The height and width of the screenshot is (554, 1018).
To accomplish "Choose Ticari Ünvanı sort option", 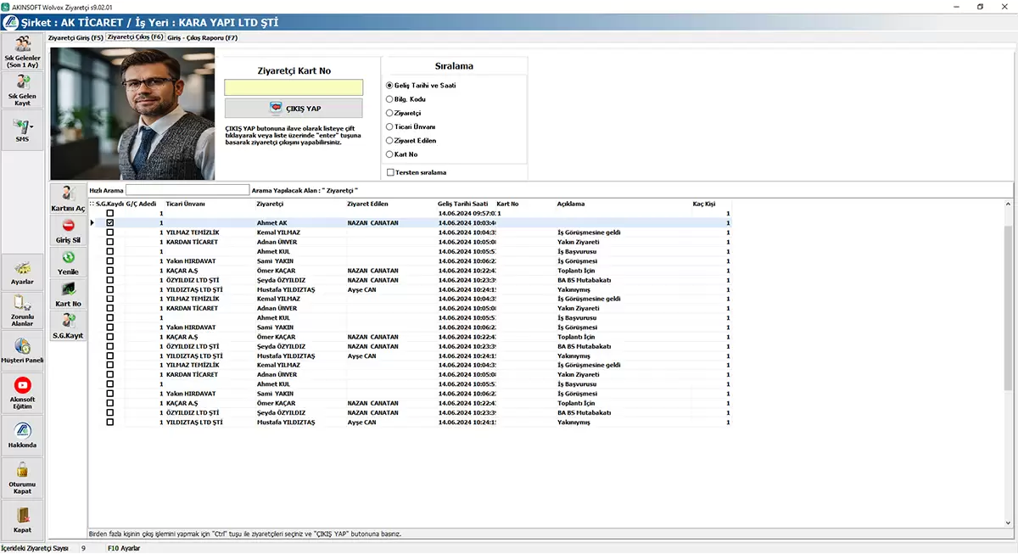I will 389,126.
